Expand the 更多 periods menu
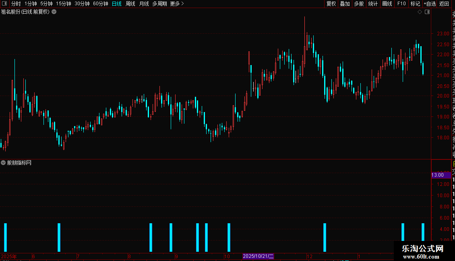455x261 pixels. (x=177, y=4)
